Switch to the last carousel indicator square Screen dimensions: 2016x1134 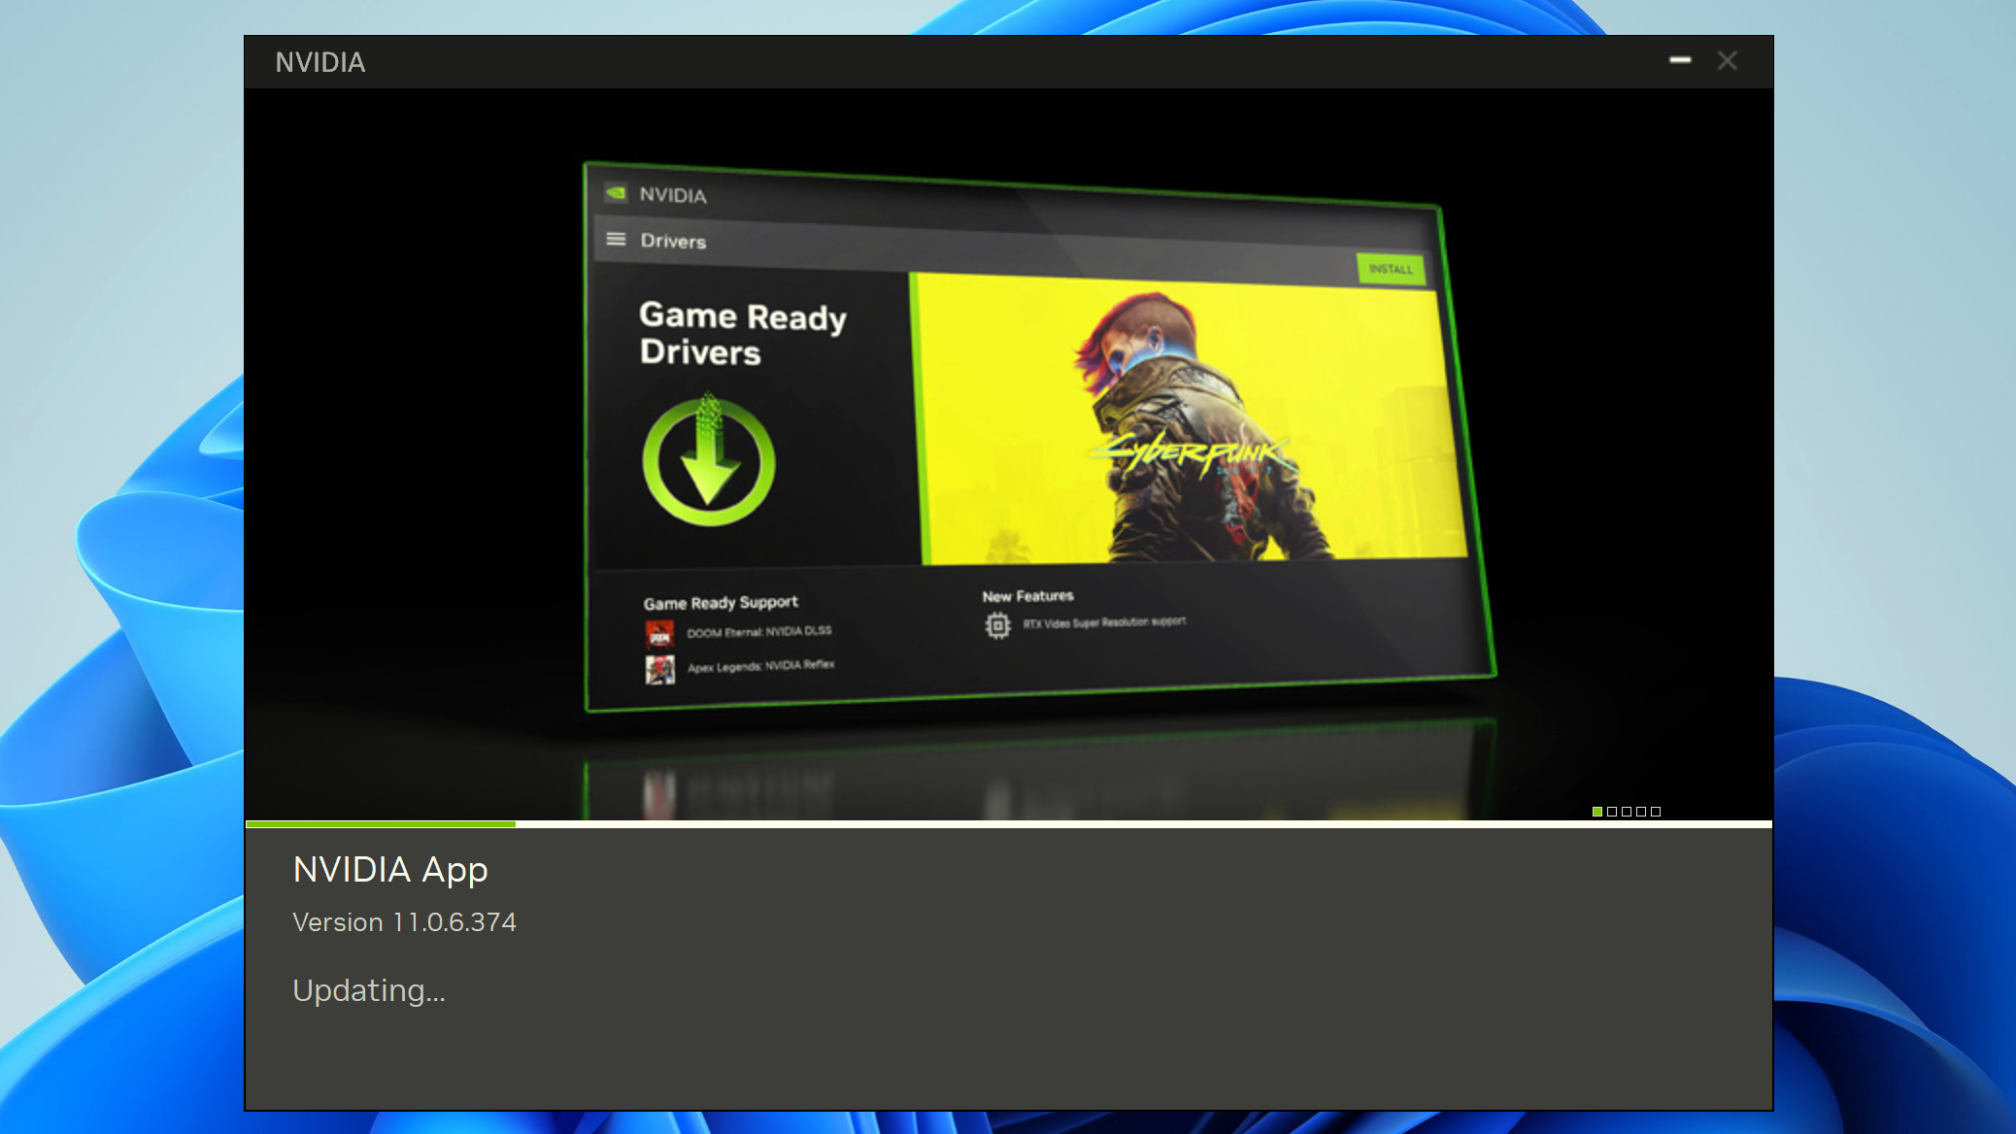coord(1656,811)
